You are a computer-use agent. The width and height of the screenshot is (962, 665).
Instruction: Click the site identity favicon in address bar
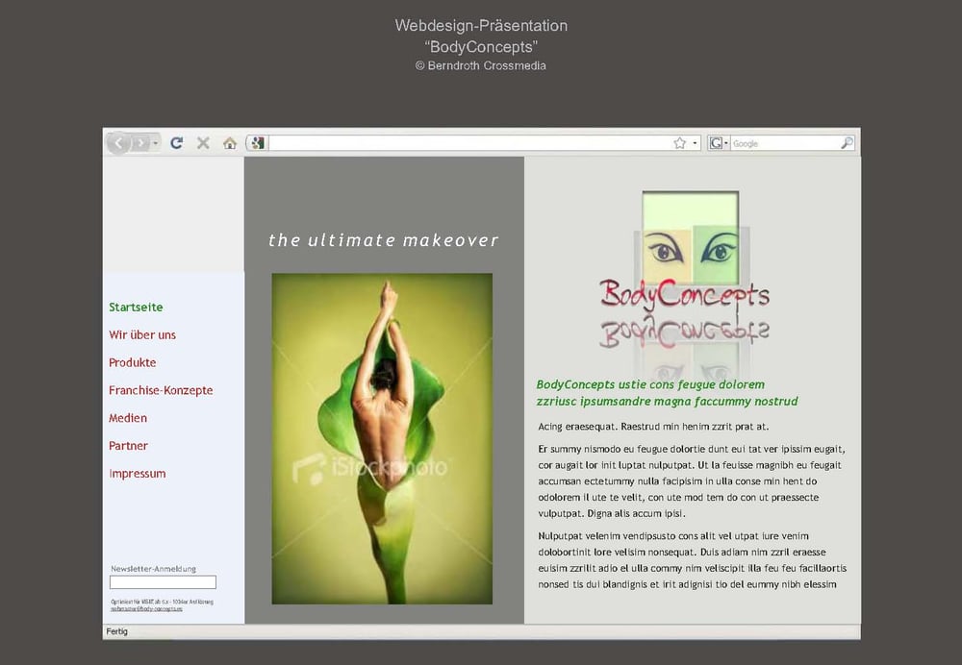click(x=258, y=143)
